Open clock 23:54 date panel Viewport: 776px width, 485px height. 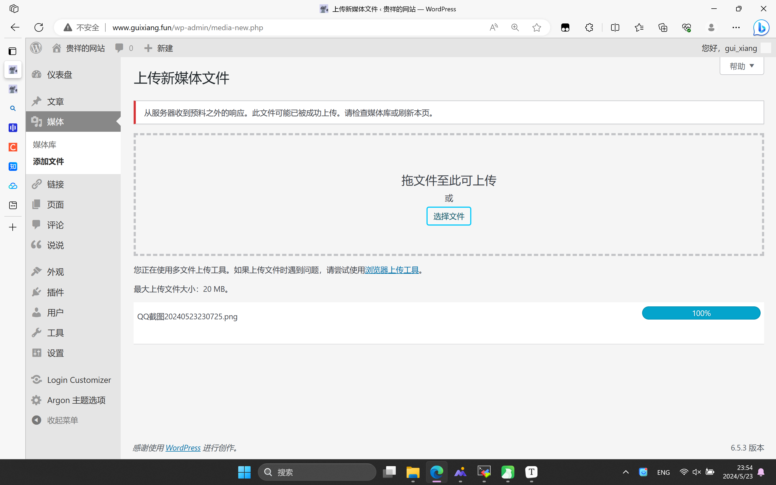click(737, 472)
